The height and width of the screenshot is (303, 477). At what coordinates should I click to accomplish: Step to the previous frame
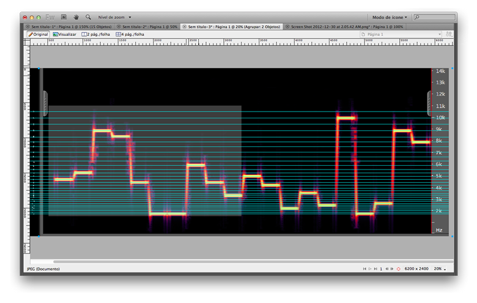pyautogui.click(x=386, y=269)
